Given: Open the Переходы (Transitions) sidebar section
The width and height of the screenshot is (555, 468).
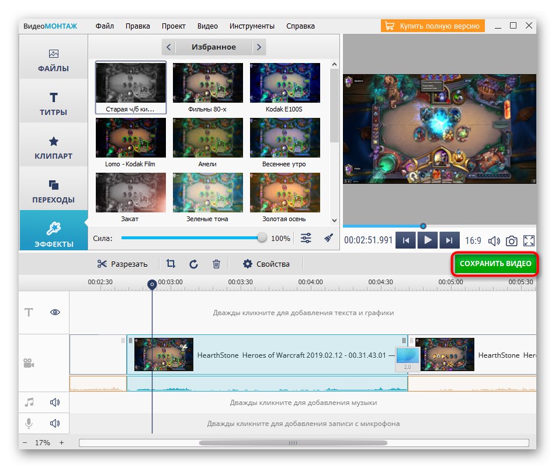Looking at the screenshot, I should click(x=53, y=188).
